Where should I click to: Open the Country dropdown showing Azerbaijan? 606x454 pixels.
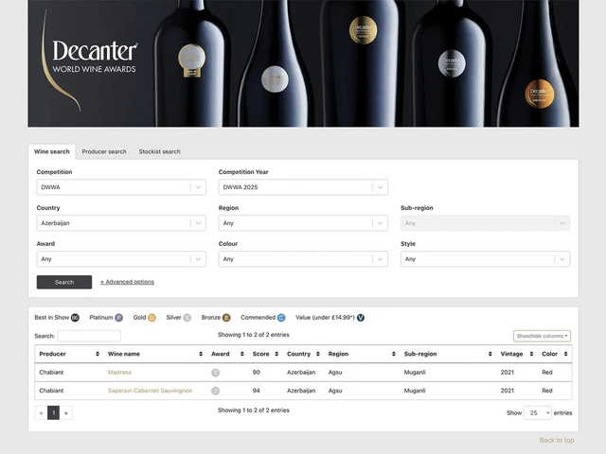121,223
